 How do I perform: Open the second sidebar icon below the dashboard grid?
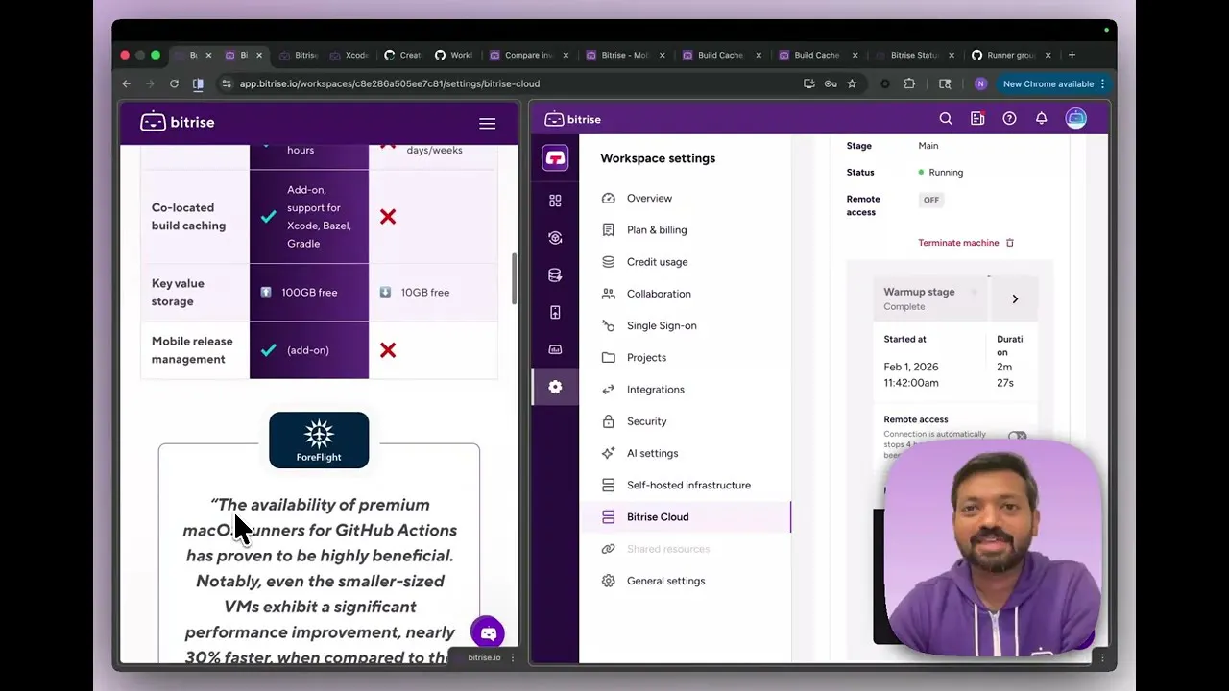[555, 238]
